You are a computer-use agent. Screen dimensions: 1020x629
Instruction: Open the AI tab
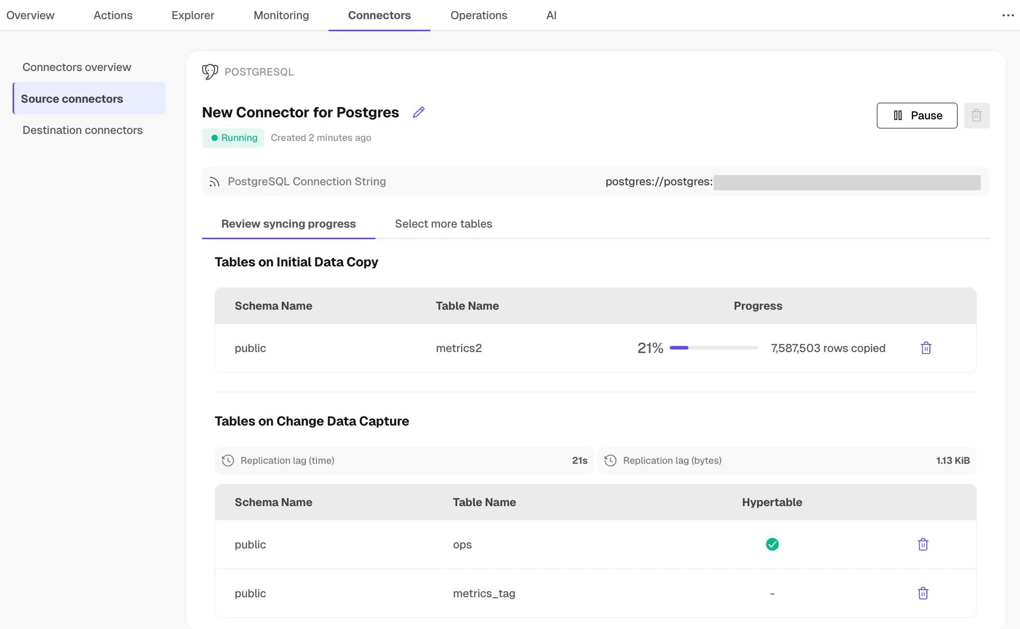[x=551, y=15]
